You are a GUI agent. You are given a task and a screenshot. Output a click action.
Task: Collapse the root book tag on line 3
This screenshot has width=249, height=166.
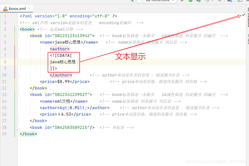pyautogui.click(x=18, y=29)
